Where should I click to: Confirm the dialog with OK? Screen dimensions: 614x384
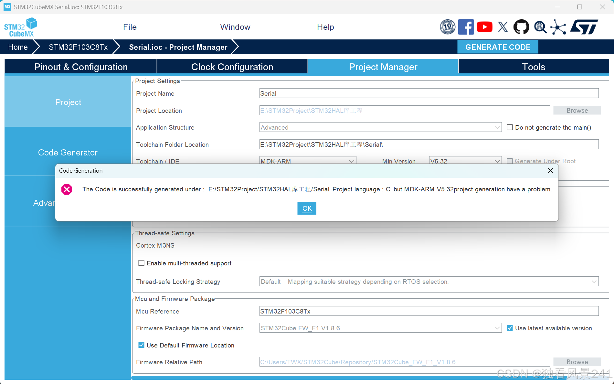[x=307, y=208]
